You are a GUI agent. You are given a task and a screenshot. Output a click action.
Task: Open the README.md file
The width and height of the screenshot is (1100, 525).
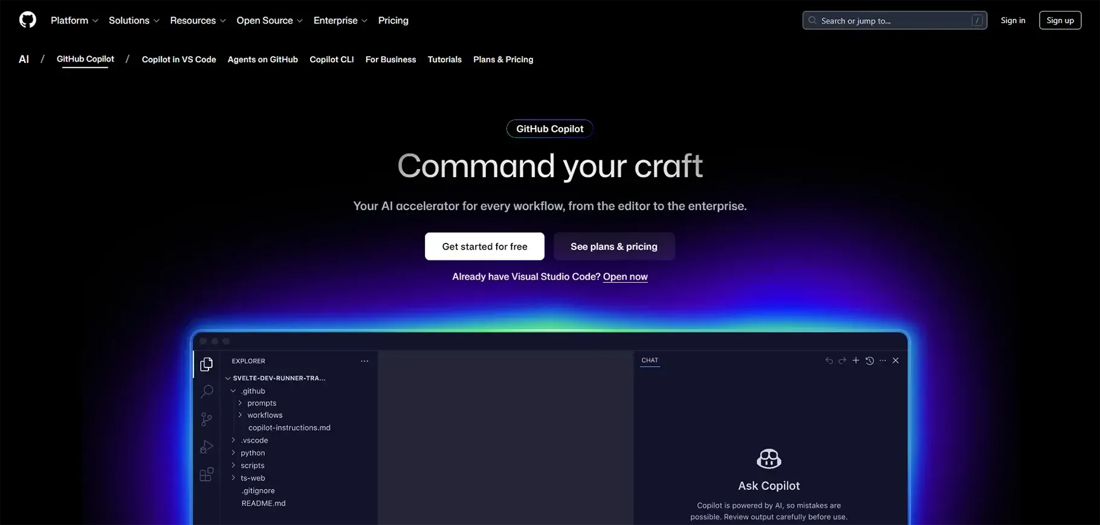pos(264,503)
